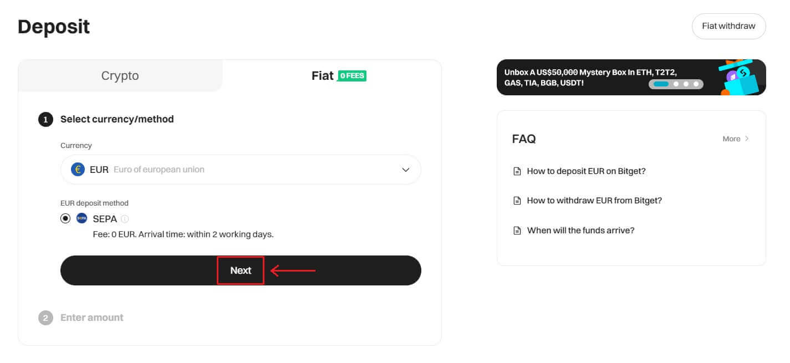Image resolution: width=790 pixels, height=363 pixels.
Task: Click the step 2 Enter amount heading
Action: pyautogui.click(x=91, y=318)
